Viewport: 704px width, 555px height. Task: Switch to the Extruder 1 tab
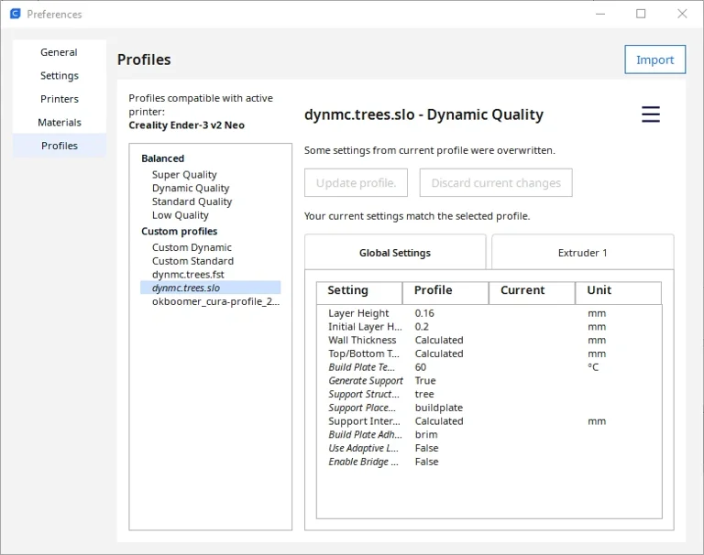(x=582, y=253)
